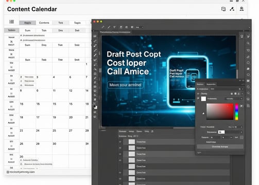Click the wide button at color panel bottom
Screen dimensions: 259x185
[x=220, y=146]
